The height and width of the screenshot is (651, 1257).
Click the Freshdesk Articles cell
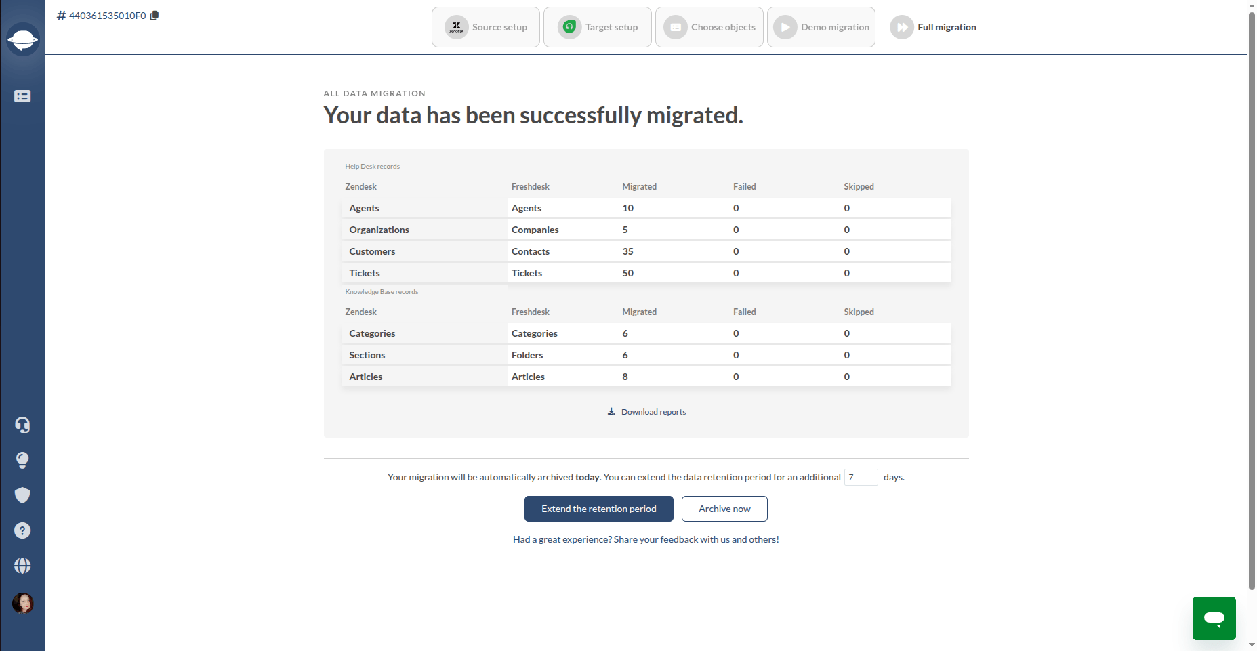pyautogui.click(x=528, y=377)
